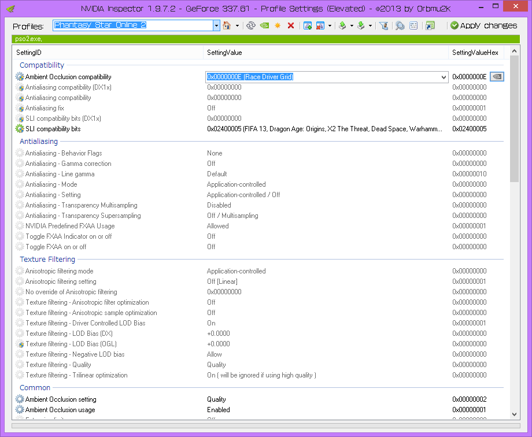Click the gear icon of Ambient Occlusion usage
This screenshot has height=437, width=532.
coord(20,409)
